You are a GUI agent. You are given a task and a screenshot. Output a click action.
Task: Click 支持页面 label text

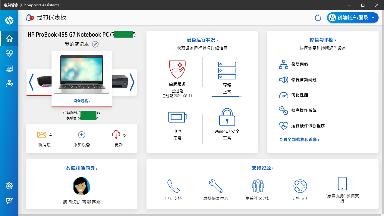pos(300,199)
